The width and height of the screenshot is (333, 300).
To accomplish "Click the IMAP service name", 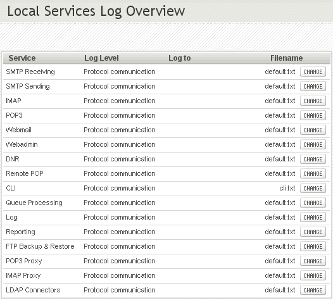I will click(x=13, y=101).
